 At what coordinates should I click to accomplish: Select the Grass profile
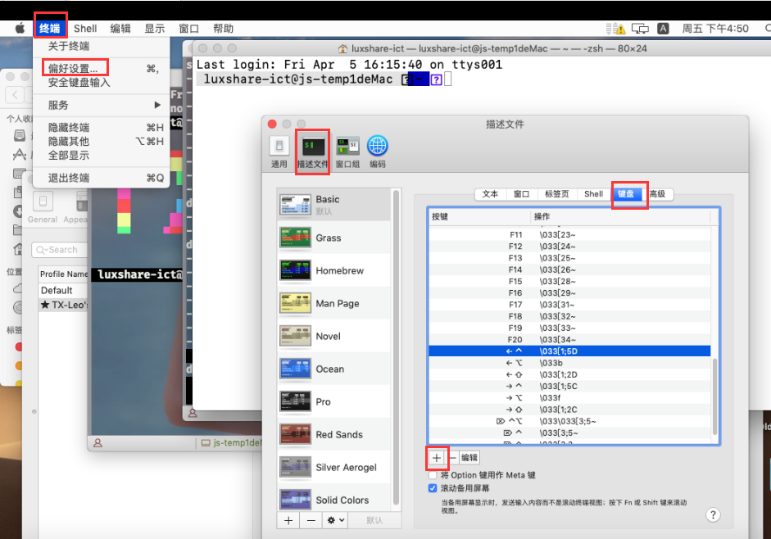point(334,238)
